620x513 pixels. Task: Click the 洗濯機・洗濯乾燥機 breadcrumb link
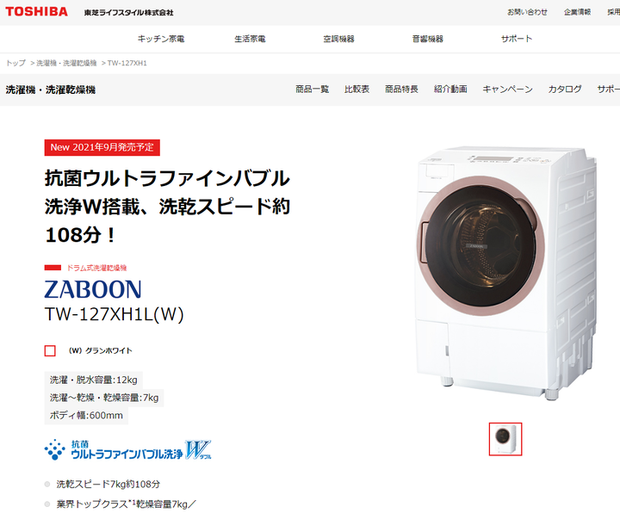pyautogui.click(x=66, y=63)
